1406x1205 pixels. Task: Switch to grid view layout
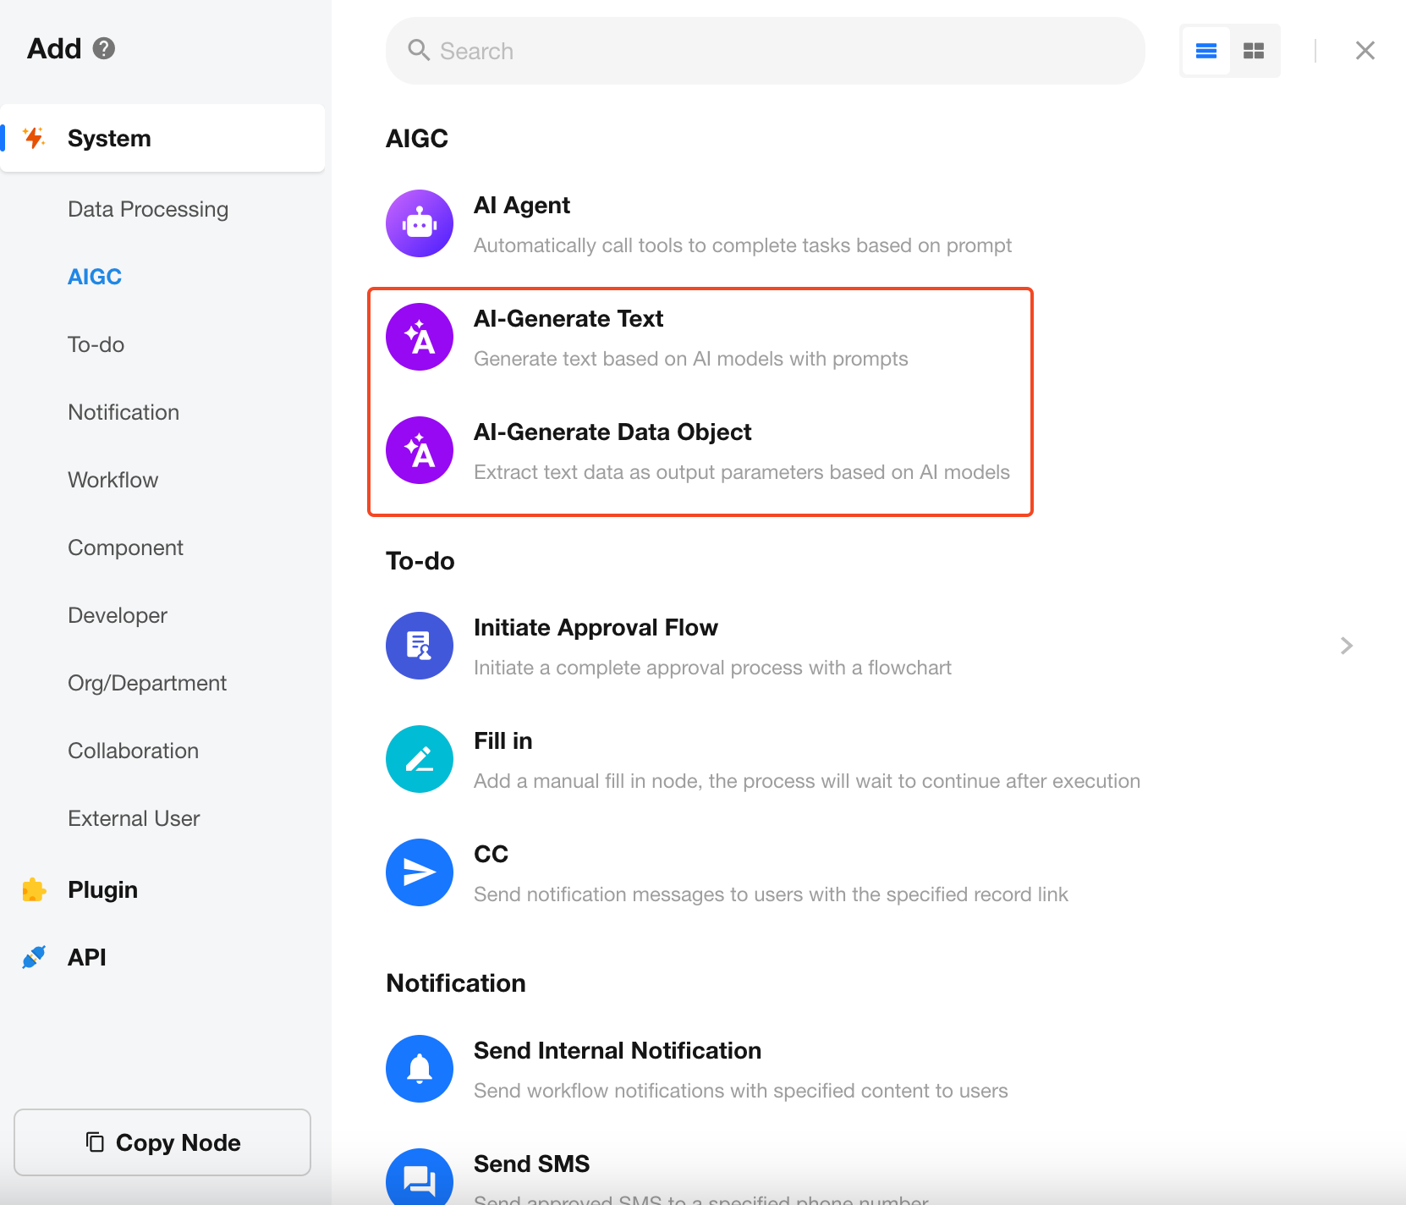(1254, 51)
